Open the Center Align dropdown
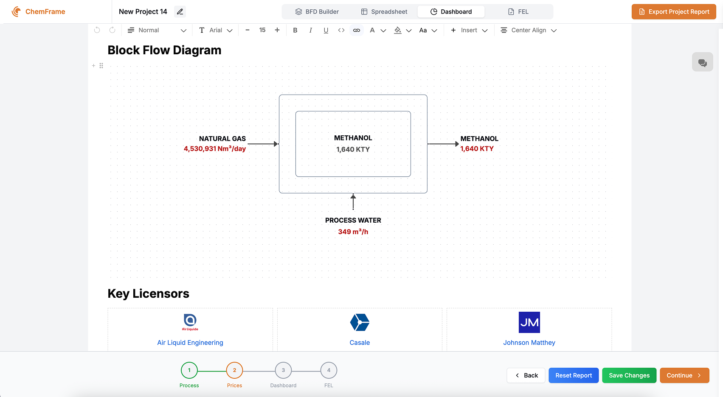This screenshot has height=397, width=723. 529,30
